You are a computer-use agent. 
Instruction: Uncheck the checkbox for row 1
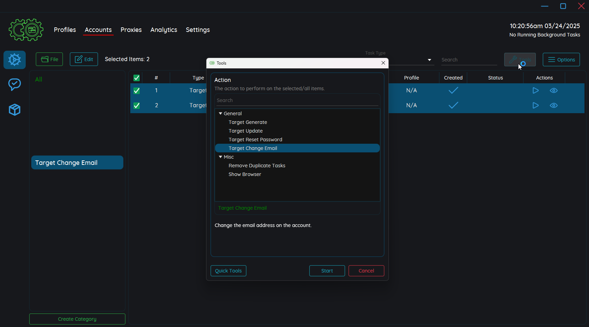click(x=137, y=91)
